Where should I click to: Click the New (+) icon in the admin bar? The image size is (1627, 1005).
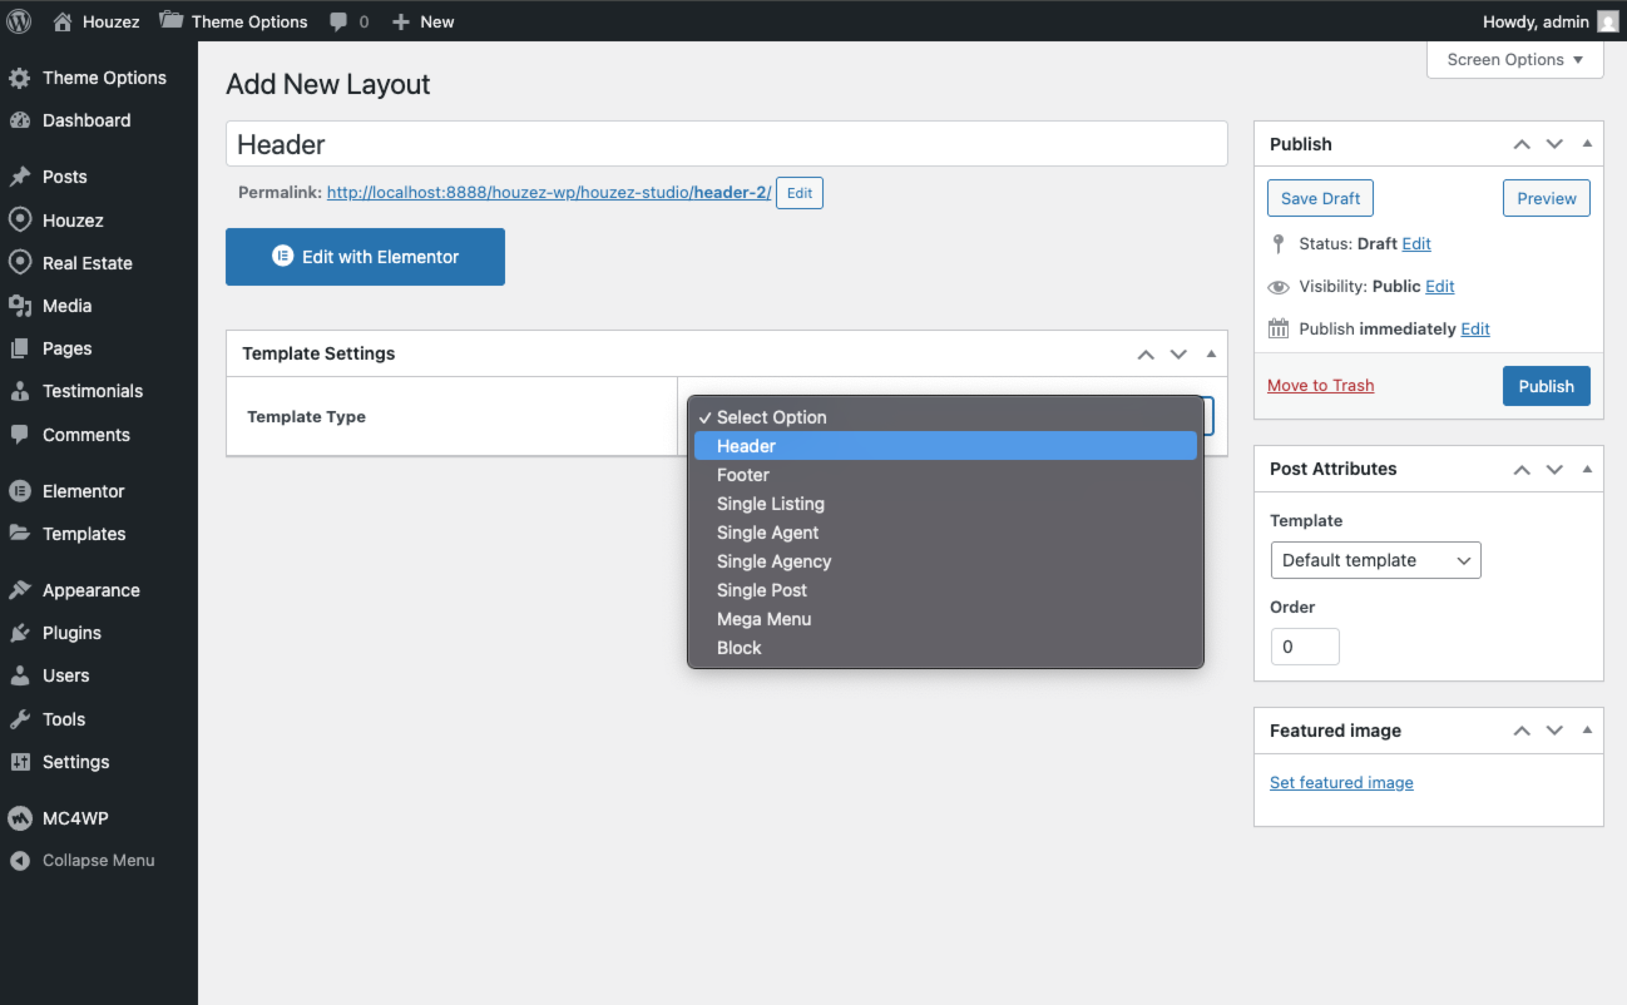[x=400, y=21]
